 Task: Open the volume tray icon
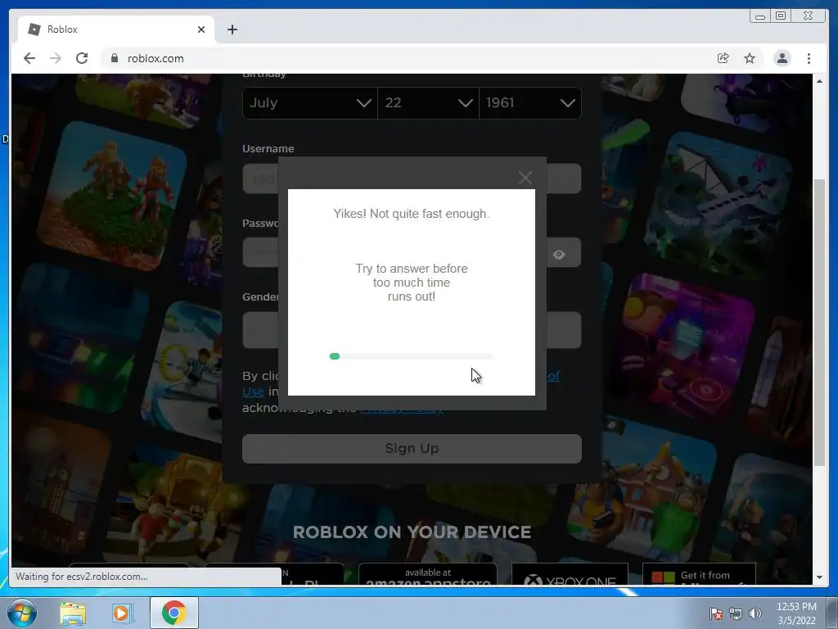pyautogui.click(x=755, y=613)
